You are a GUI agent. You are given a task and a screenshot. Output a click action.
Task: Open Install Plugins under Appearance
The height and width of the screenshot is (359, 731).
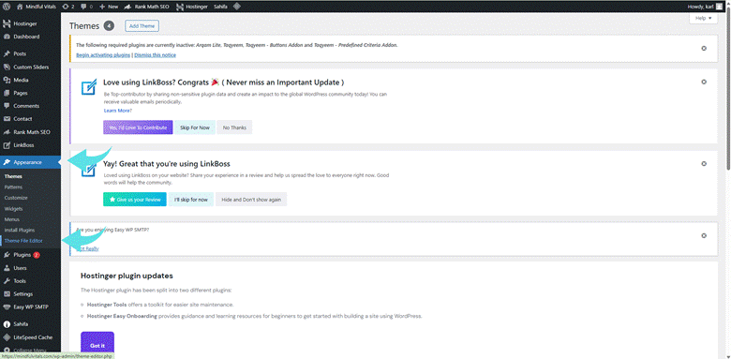19,230
